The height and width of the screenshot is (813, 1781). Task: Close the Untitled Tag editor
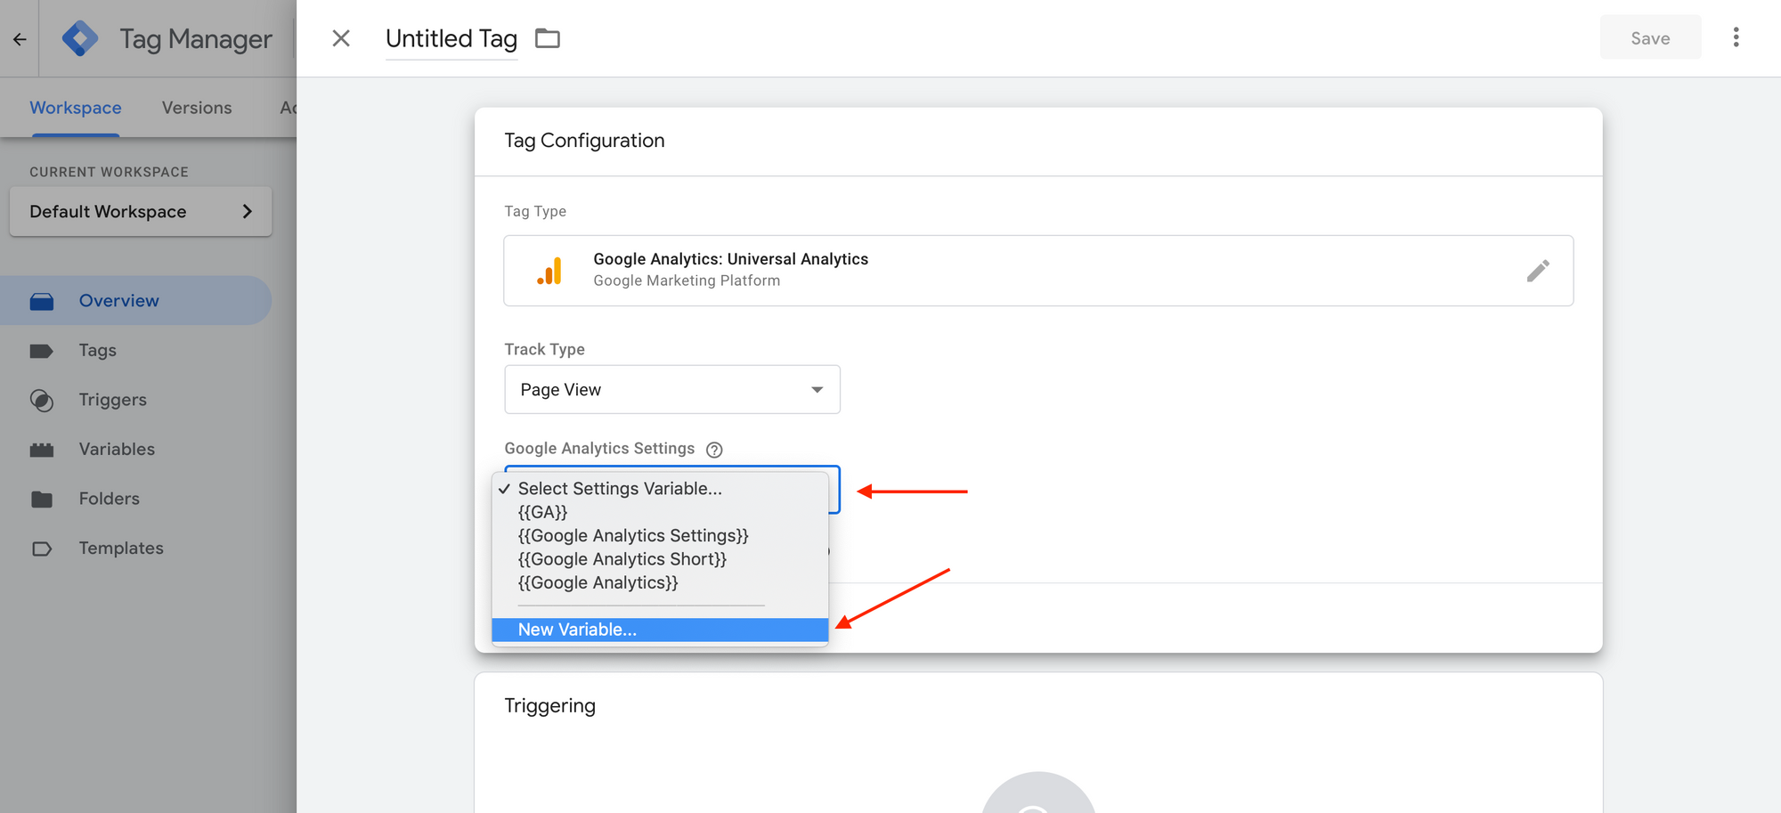(341, 38)
